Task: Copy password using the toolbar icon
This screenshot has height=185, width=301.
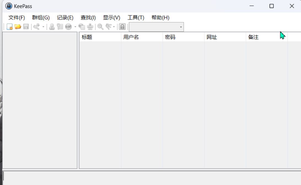Action: 60,27
